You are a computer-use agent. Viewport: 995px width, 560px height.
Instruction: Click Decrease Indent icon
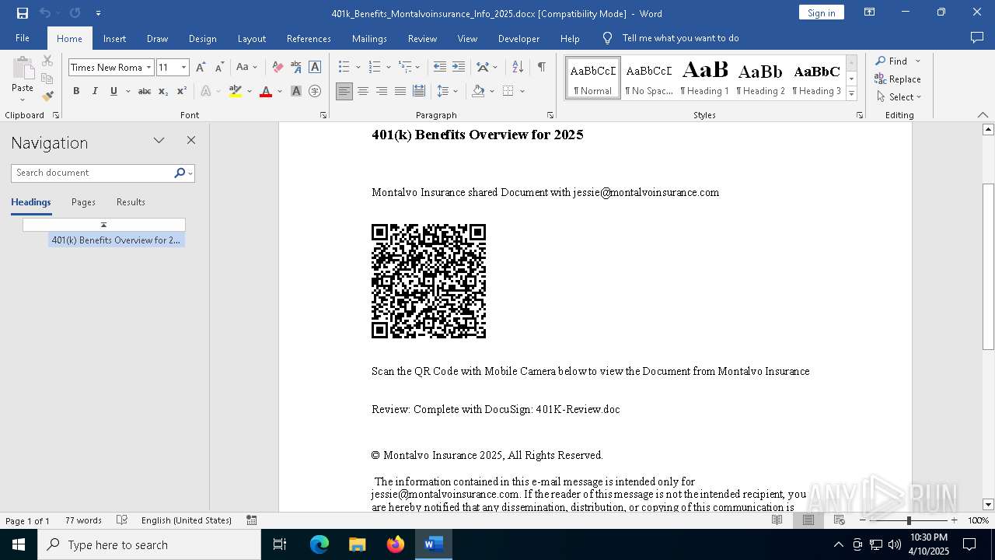(x=440, y=68)
